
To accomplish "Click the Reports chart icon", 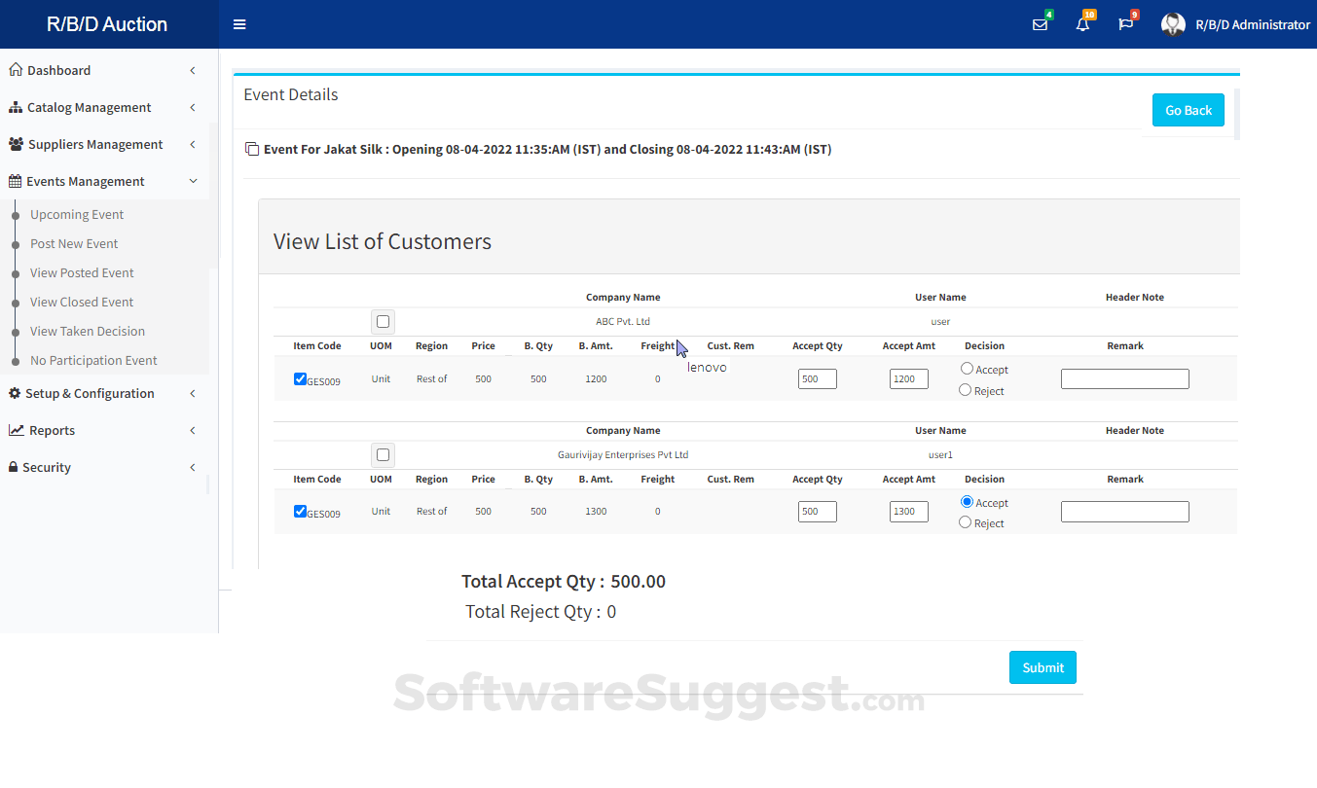I will click(x=17, y=430).
